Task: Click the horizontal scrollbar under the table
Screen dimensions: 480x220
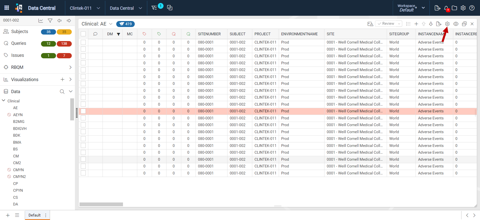Action: [101, 204]
